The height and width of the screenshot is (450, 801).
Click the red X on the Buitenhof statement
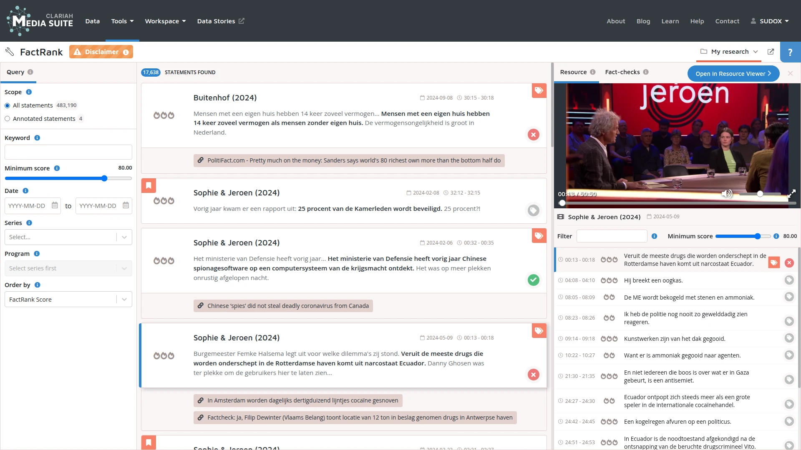[533, 135]
